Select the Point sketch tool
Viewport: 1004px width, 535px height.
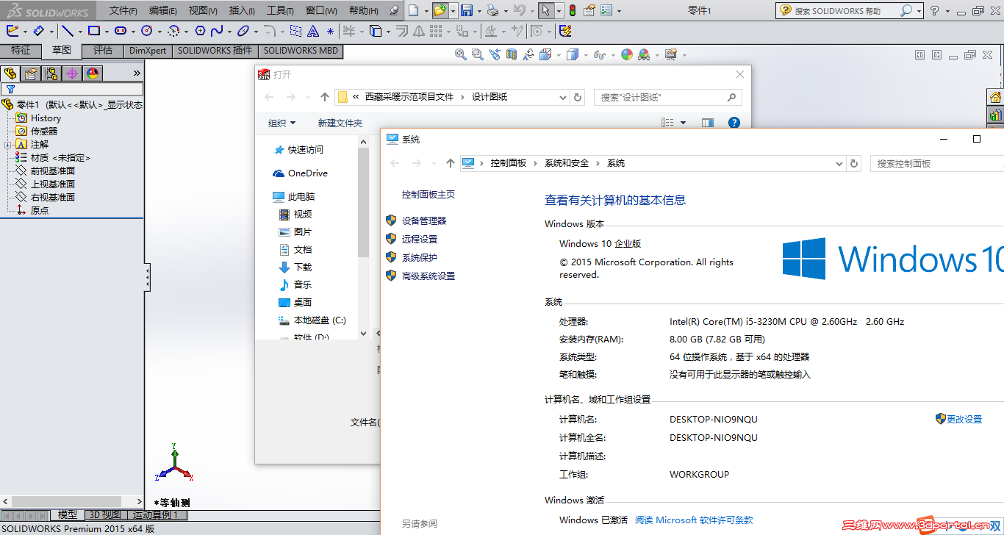(x=330, y=31)
